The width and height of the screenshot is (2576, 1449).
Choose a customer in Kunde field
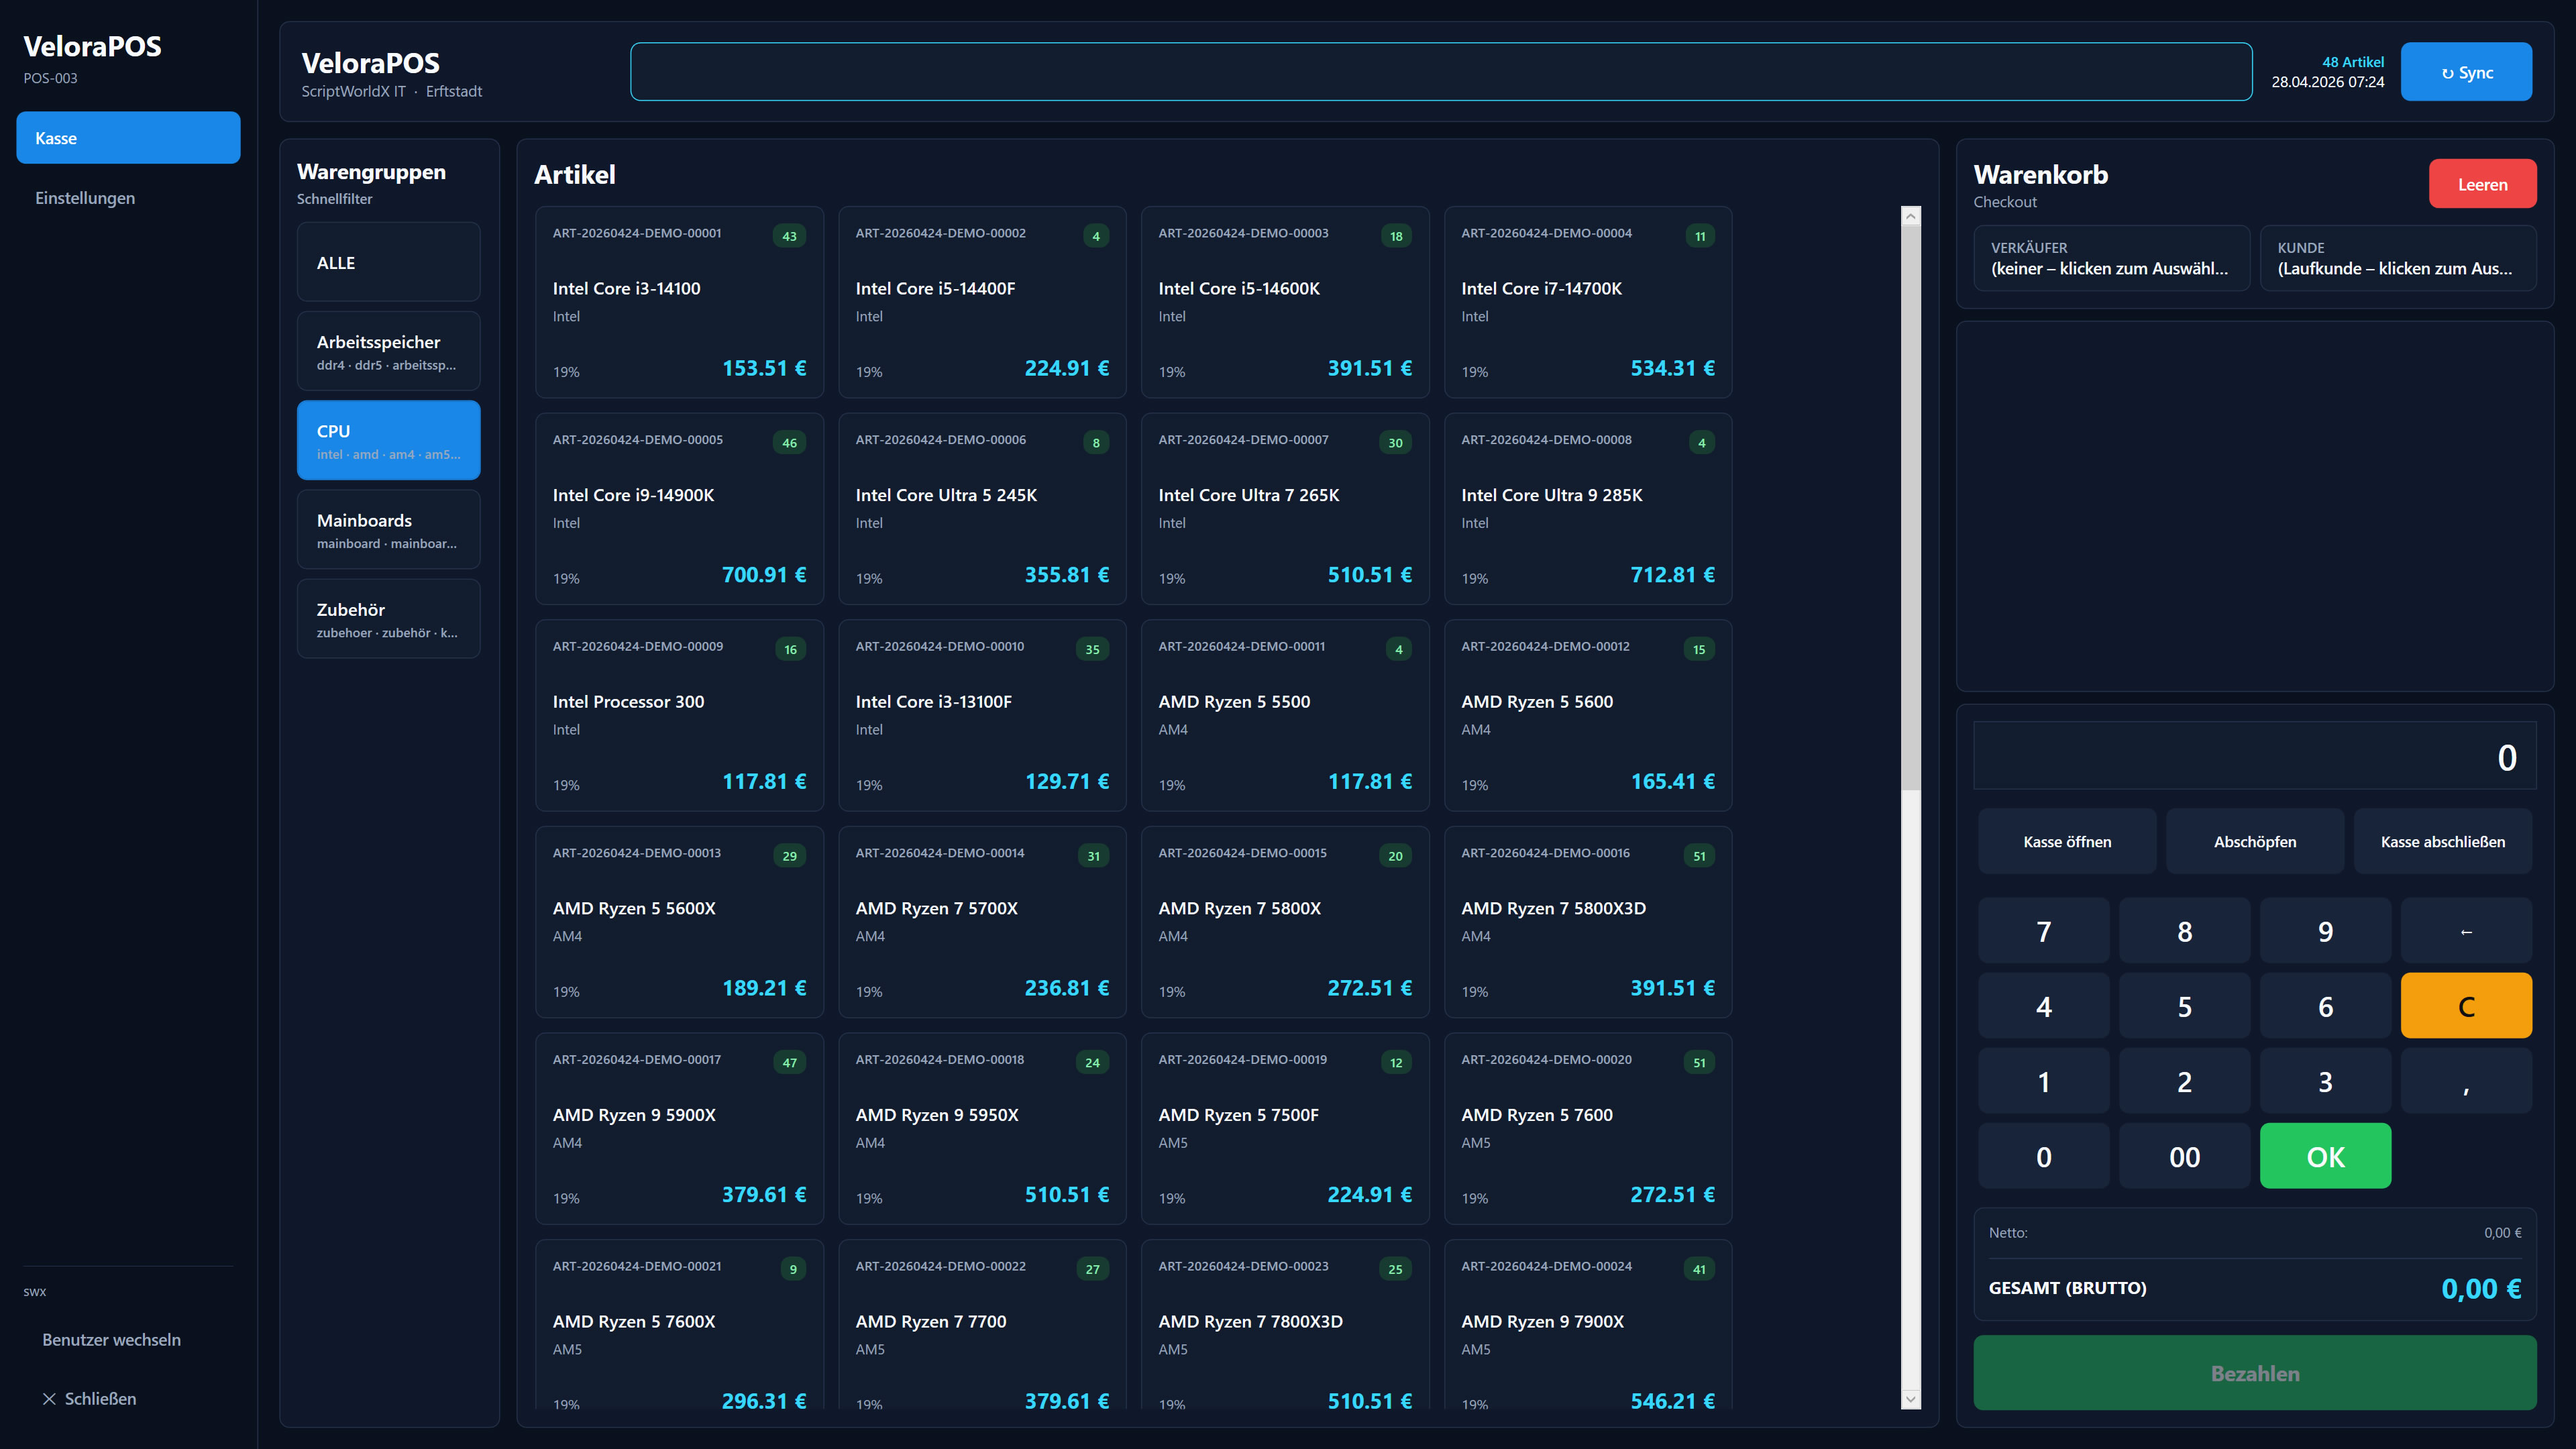point(2398,258)
